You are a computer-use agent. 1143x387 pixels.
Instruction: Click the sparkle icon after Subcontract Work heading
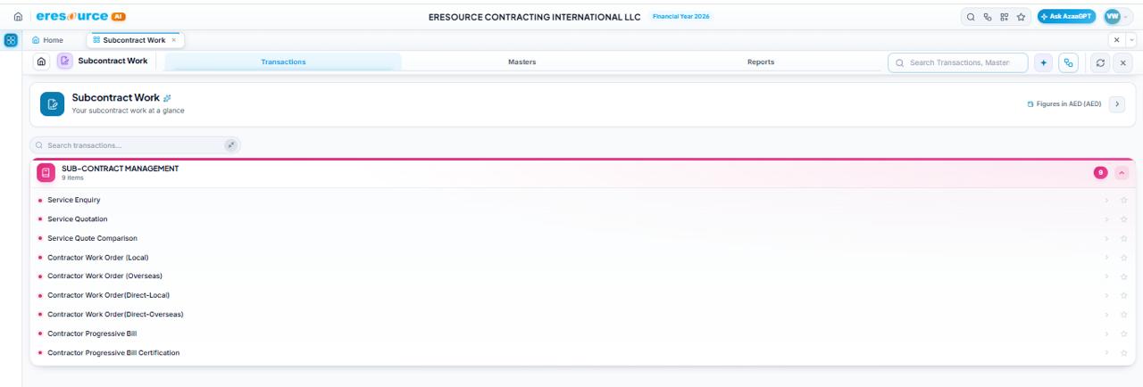tap(167, 97)
